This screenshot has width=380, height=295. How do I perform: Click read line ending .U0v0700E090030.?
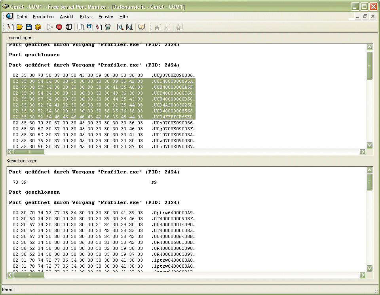(104, 141)
